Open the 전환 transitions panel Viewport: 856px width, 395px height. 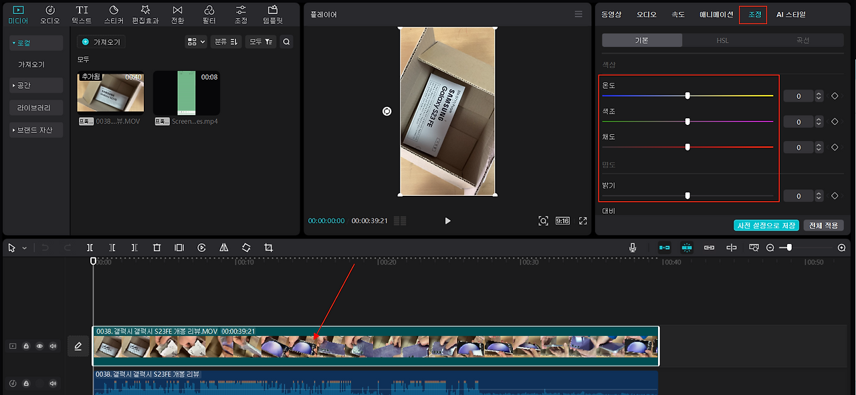177,15
